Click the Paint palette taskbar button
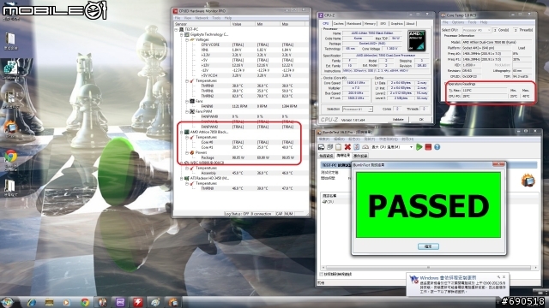 155,302
